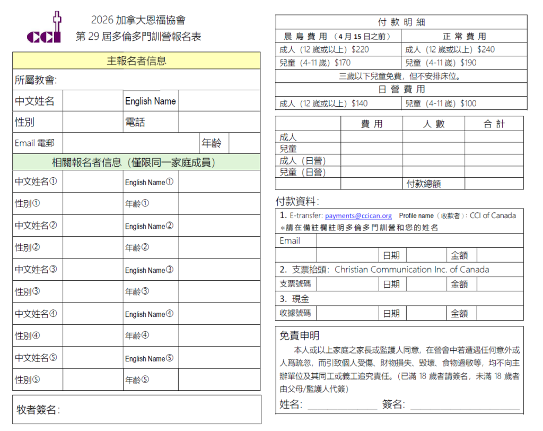Select the English Name② input field
The width and height of the screenshot is (543, 431).
click(x=219, y=226)
